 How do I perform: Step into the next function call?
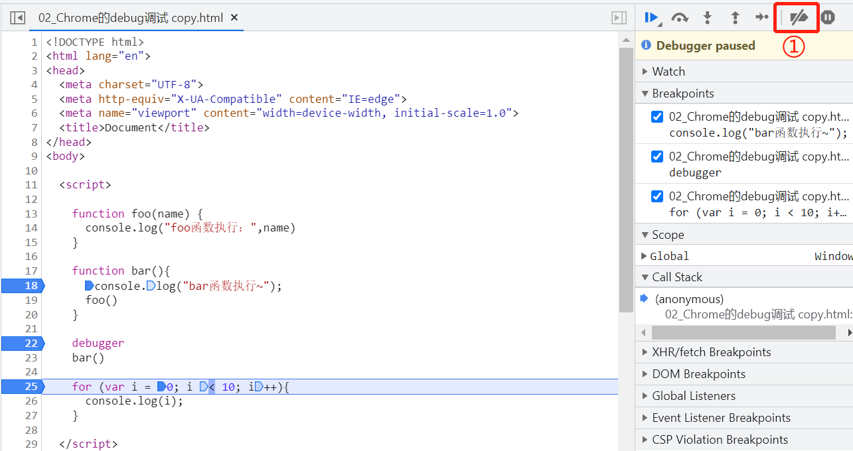pyautogui.click(x=707, y=18)
